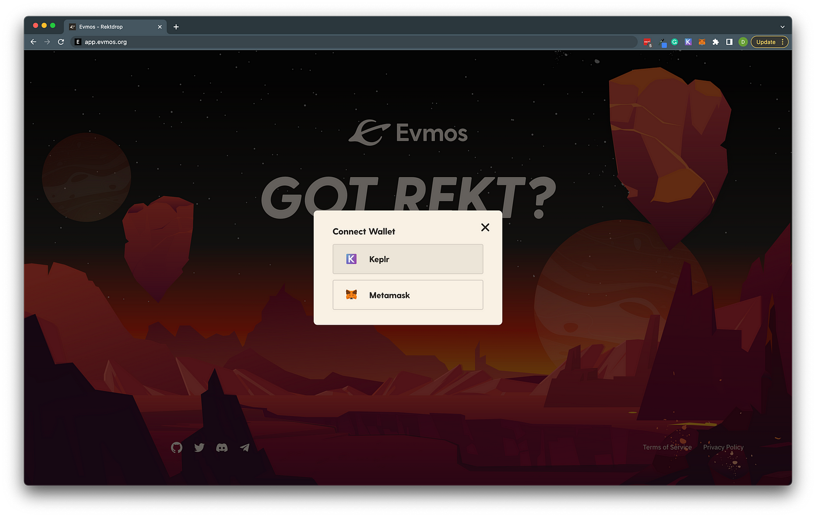Open a new browser tab with plus button
This screenshot has width=816, height=517.
click(x=176, y=27)
